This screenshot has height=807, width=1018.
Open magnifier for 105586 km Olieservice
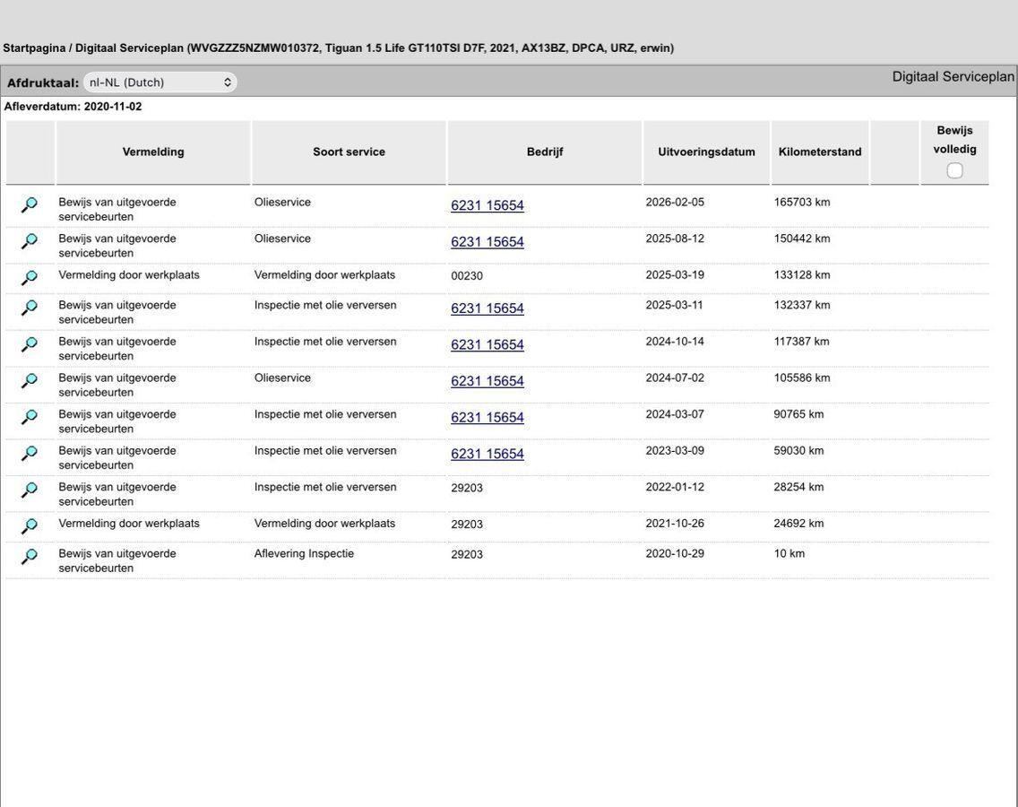coord(30,380)
